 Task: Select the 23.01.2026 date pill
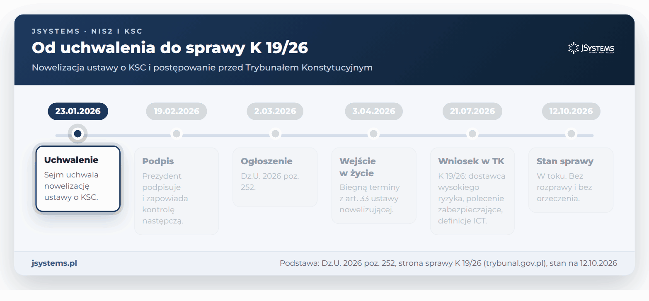(x=78, y=111)
